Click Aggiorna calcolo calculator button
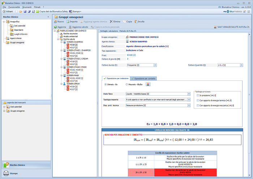This screenshot has width=253, height=179. [x=78, y=27]
